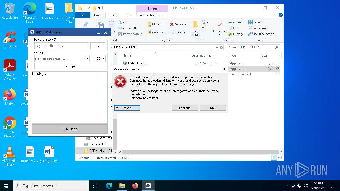Open Microsoft Edge desktop shortcut
The height and width of the screenshot is (191, 340).
click(29, 13)
